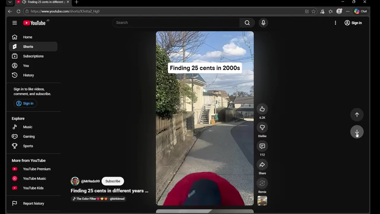
Task: Click the Explore heading
Action: click(x=18, y=119)
